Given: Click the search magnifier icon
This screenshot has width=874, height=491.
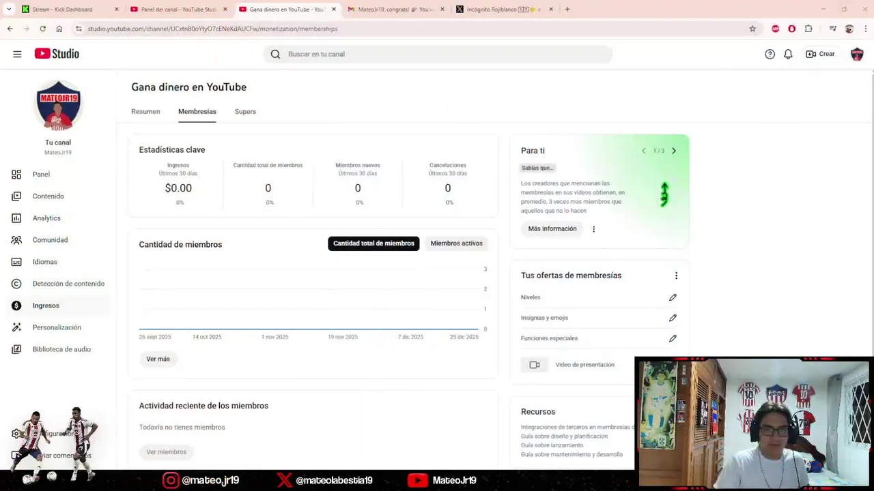Looking at the screenshot, I should [x=275, y=54].
